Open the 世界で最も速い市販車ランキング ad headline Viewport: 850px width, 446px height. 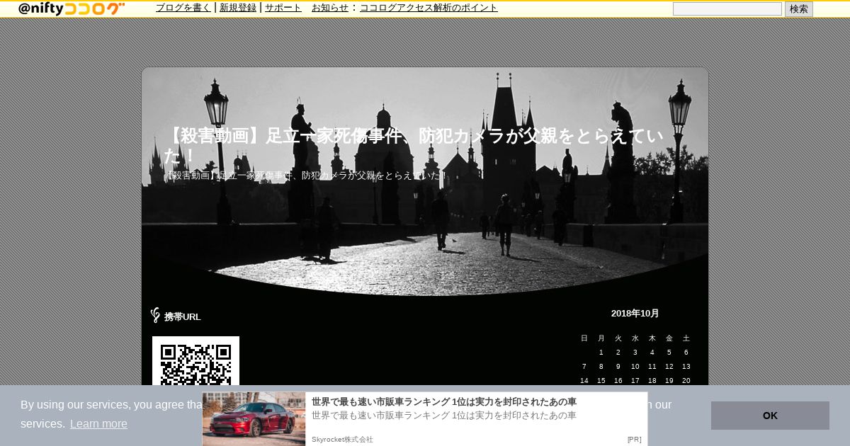click(444, 401)
